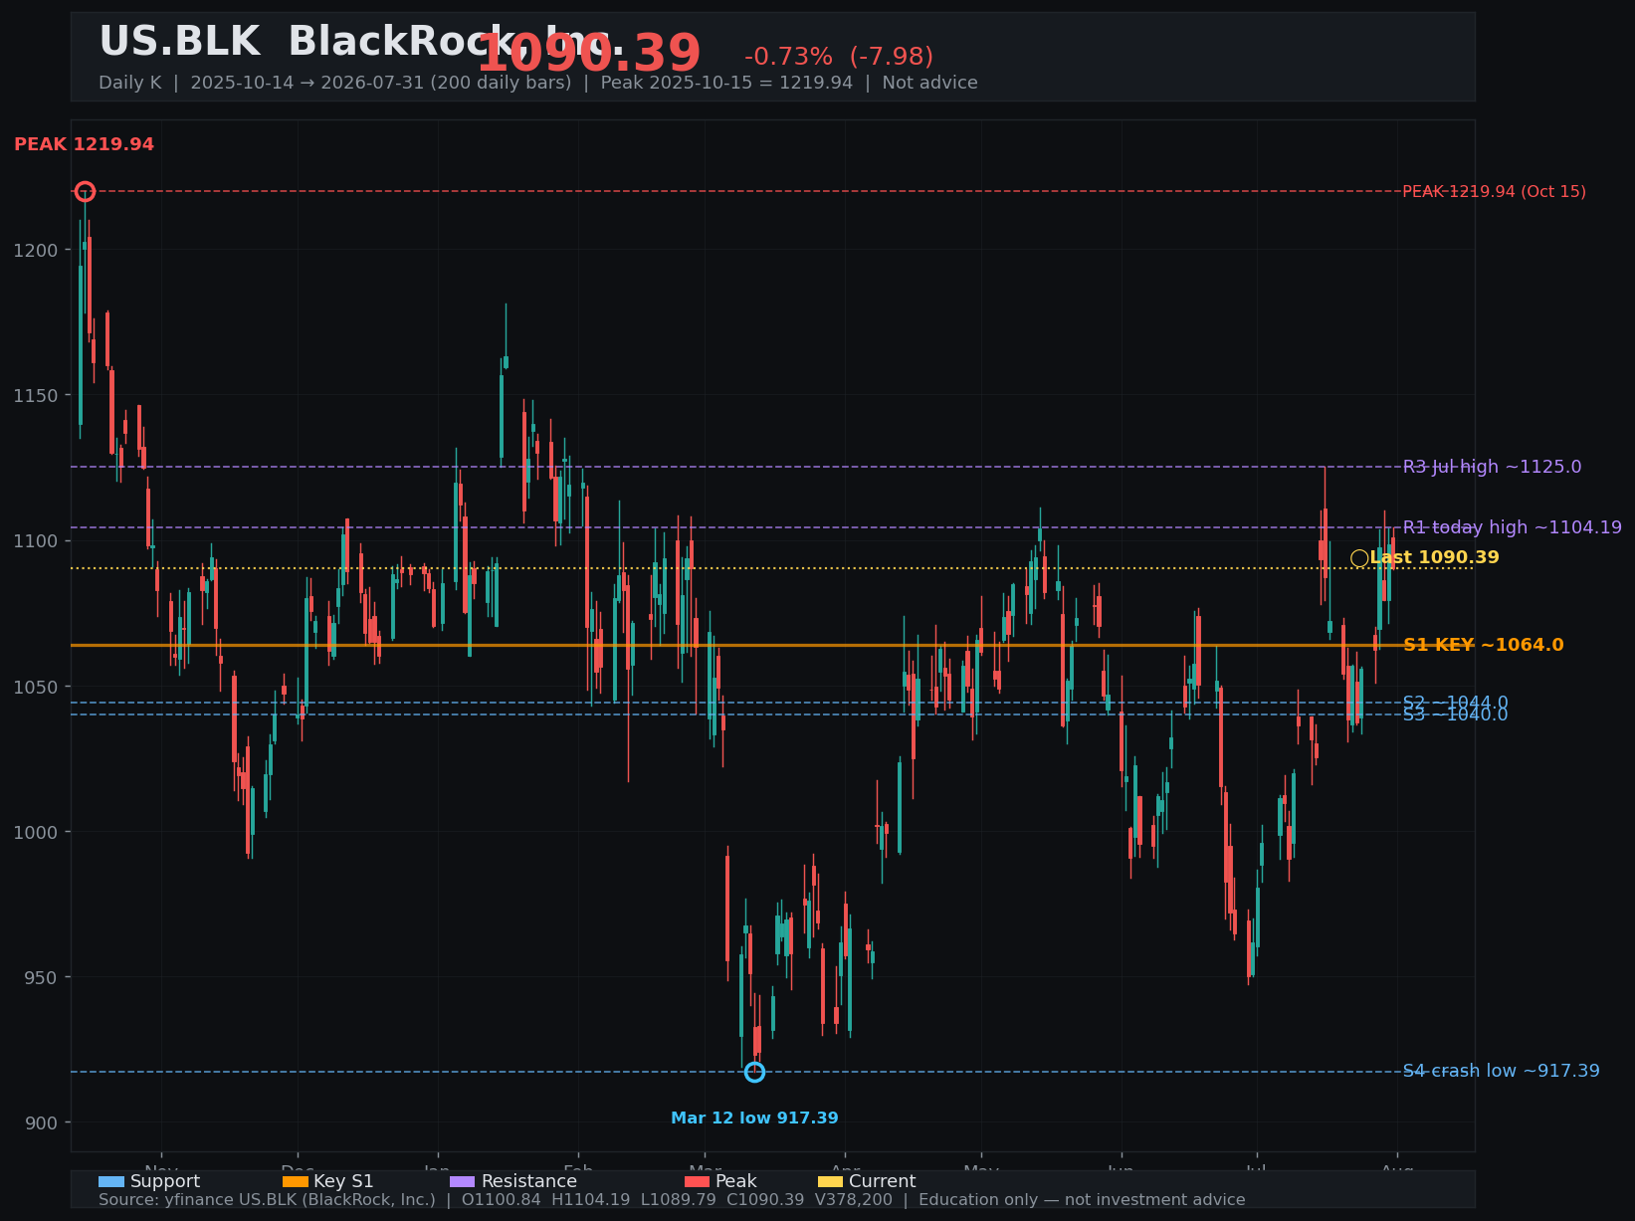
Task: Click the R1 today high ~1104.19 label
Action: pos(1512,527)
